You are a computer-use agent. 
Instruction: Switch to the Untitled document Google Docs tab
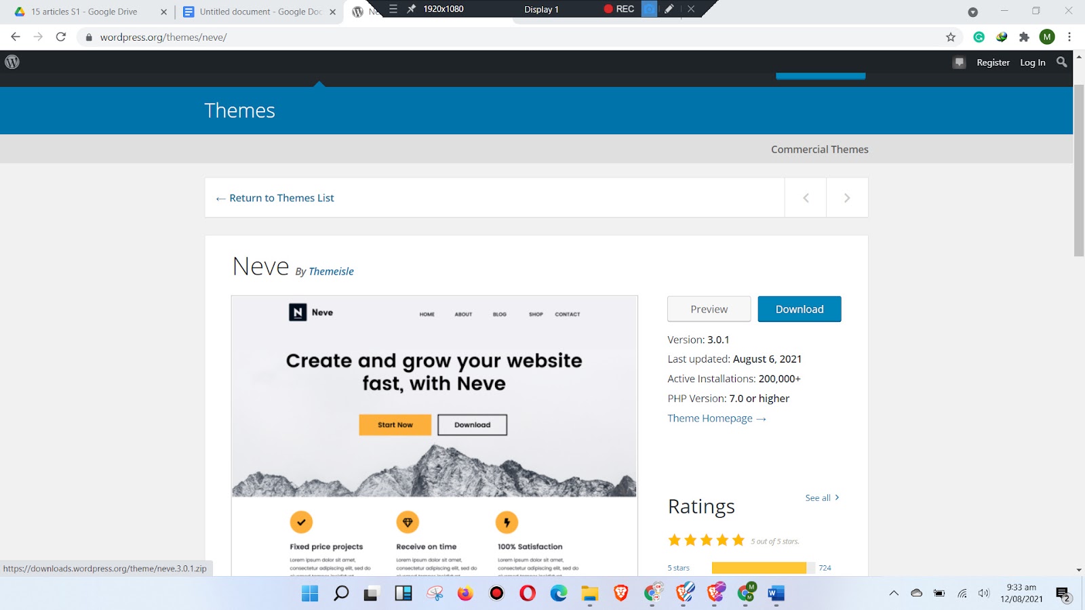(260, 12)
